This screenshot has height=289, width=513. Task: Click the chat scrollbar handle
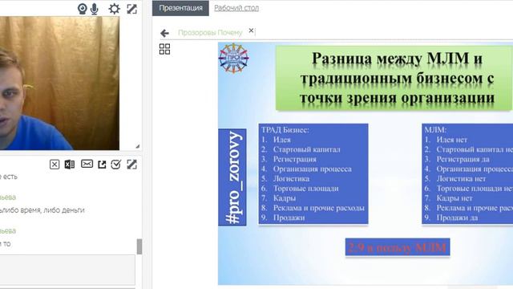click(139, 246)
